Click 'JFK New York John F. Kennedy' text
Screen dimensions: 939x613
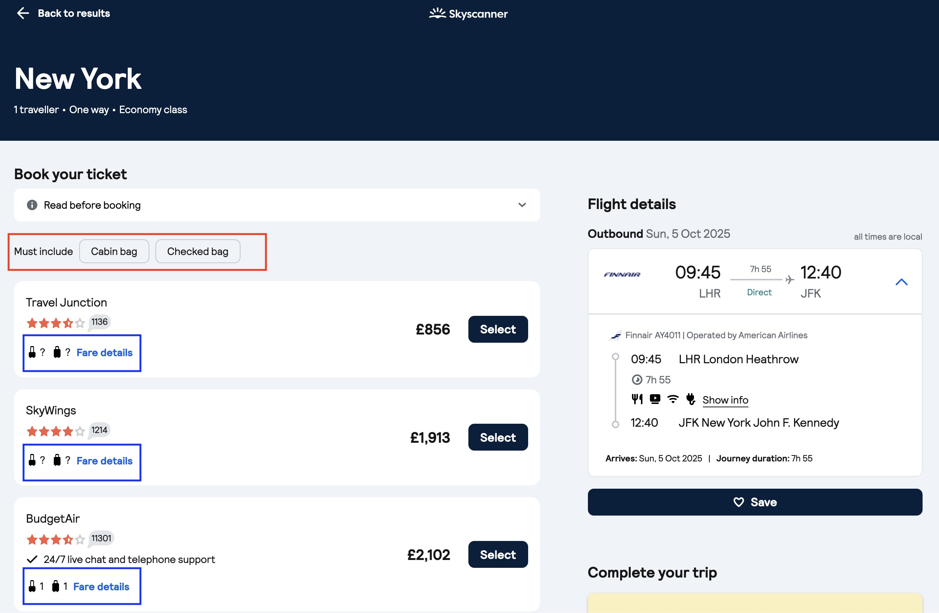tap(759, 423)
